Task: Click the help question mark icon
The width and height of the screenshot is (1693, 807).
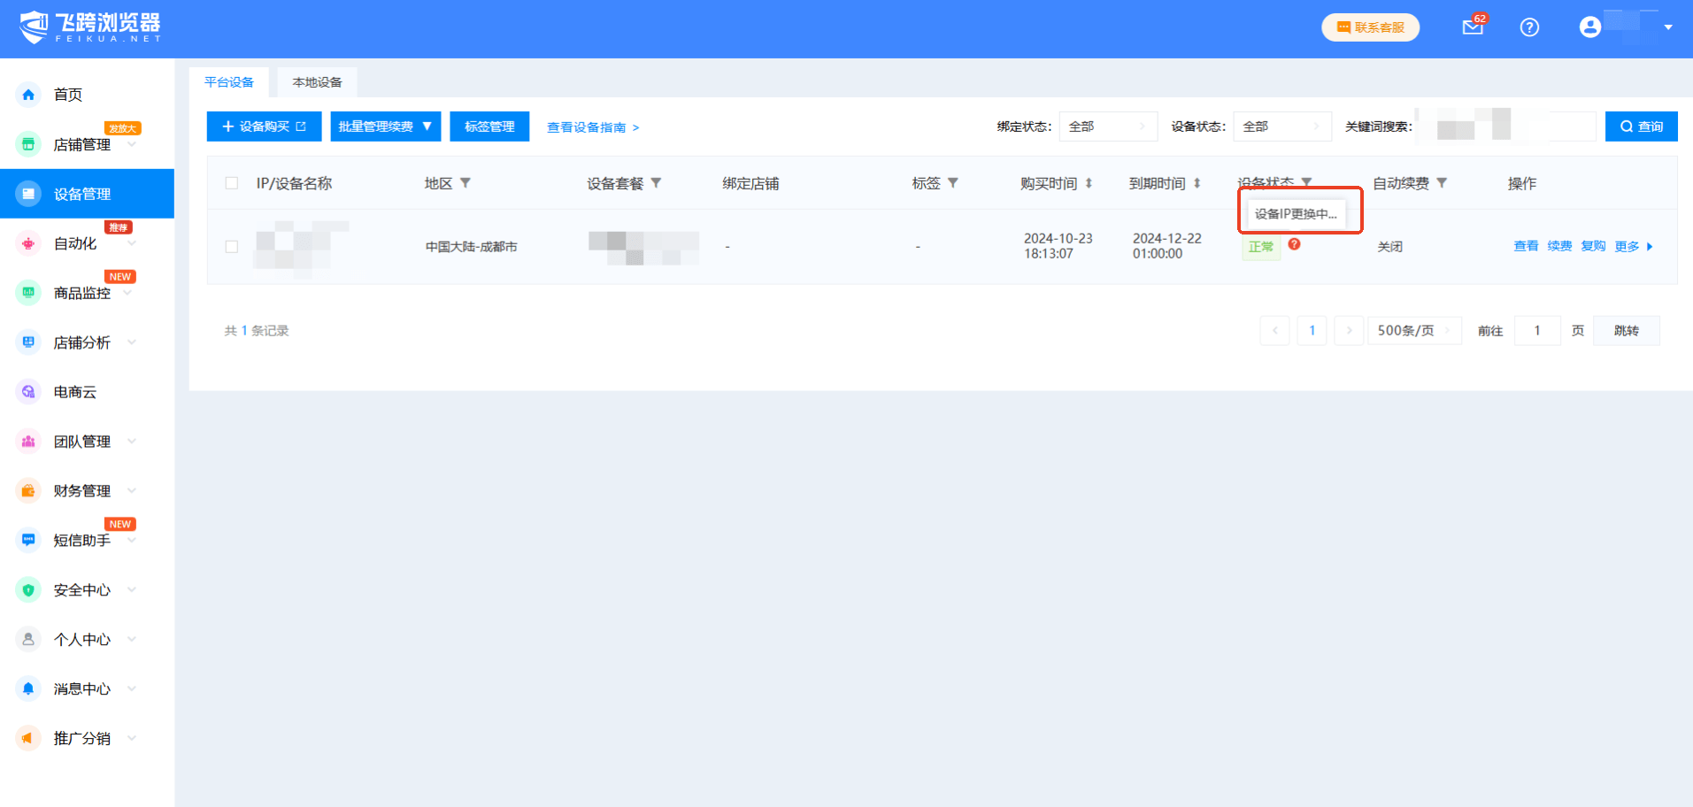Action: (x=1529, y=27)
